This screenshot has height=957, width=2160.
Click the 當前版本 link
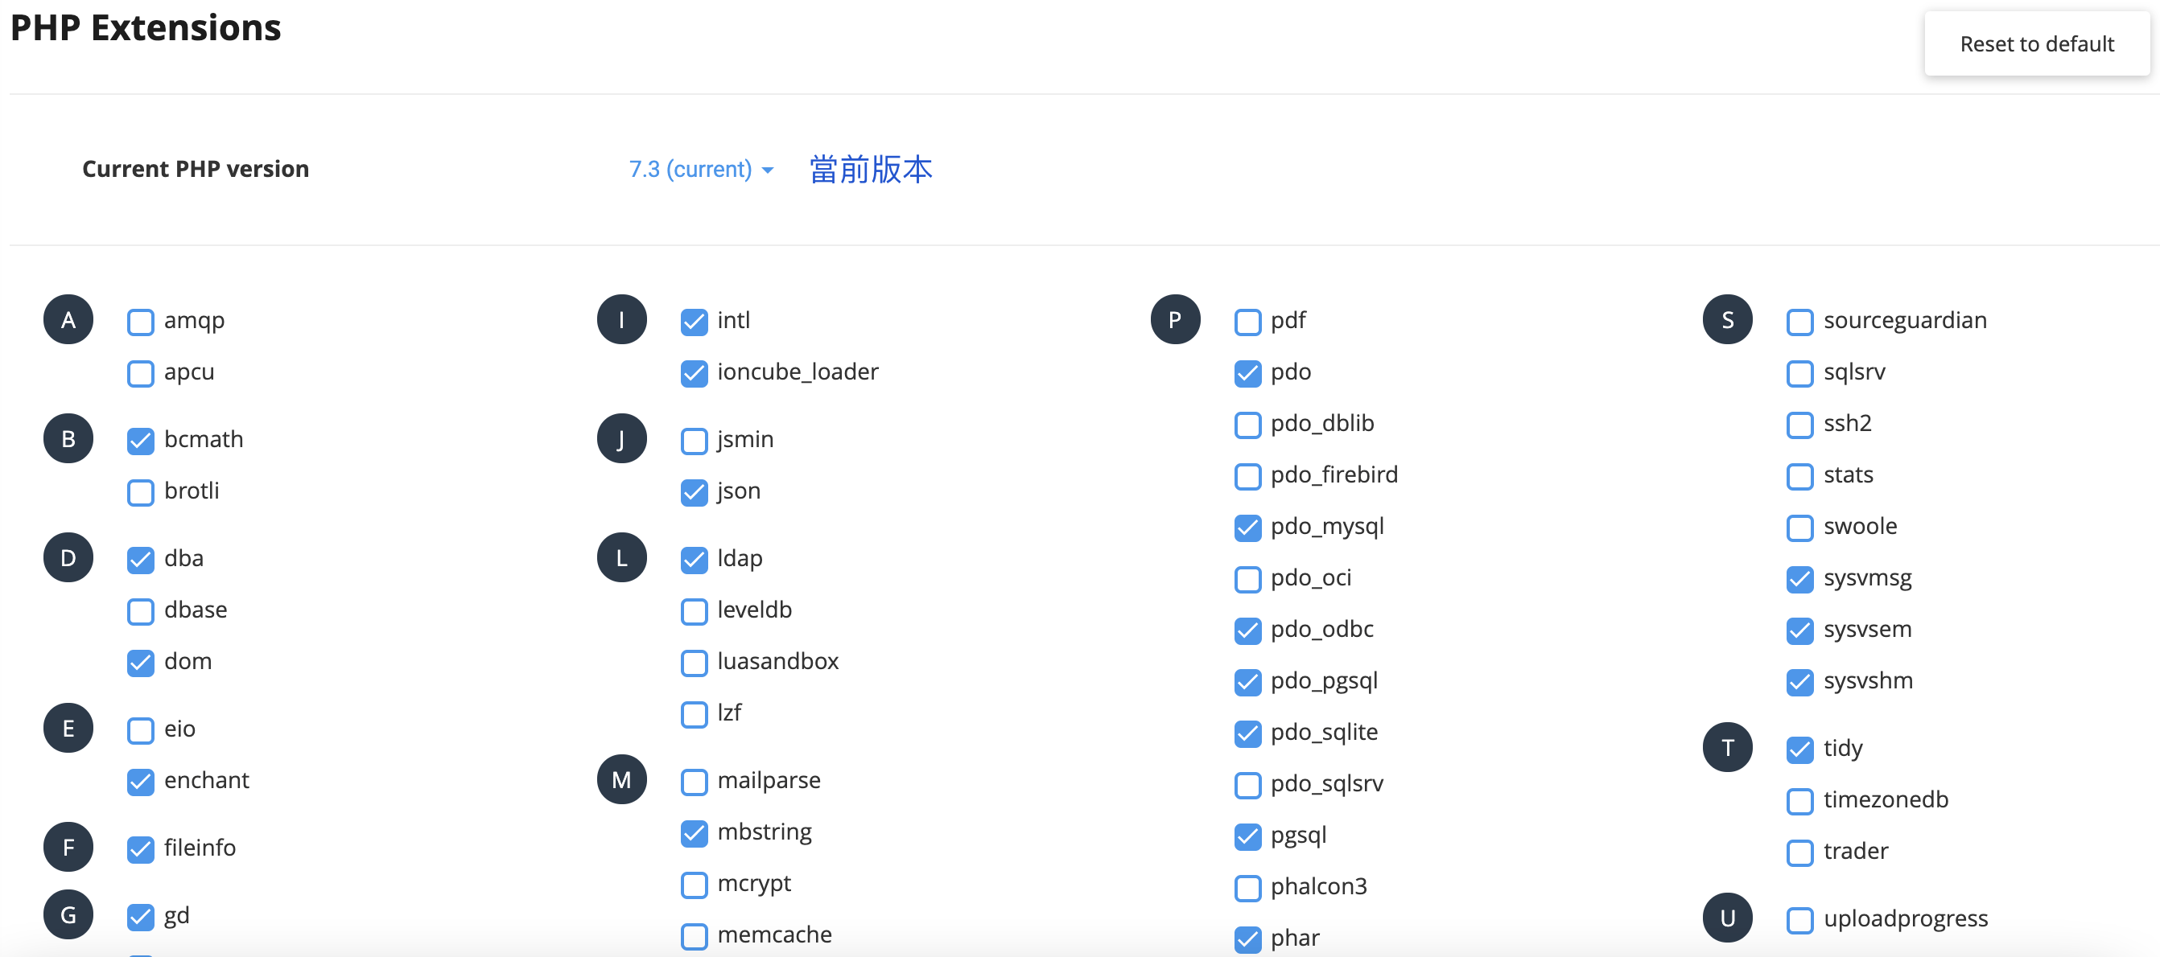(x=869, y=169)
